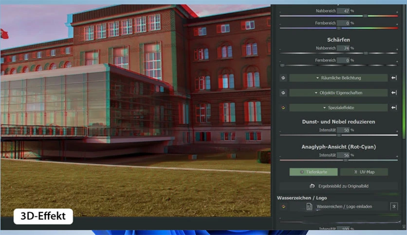Expand the Räumliche Belichtung panel
This screenshot has width=407, height=235.
(x=338, y=78)
